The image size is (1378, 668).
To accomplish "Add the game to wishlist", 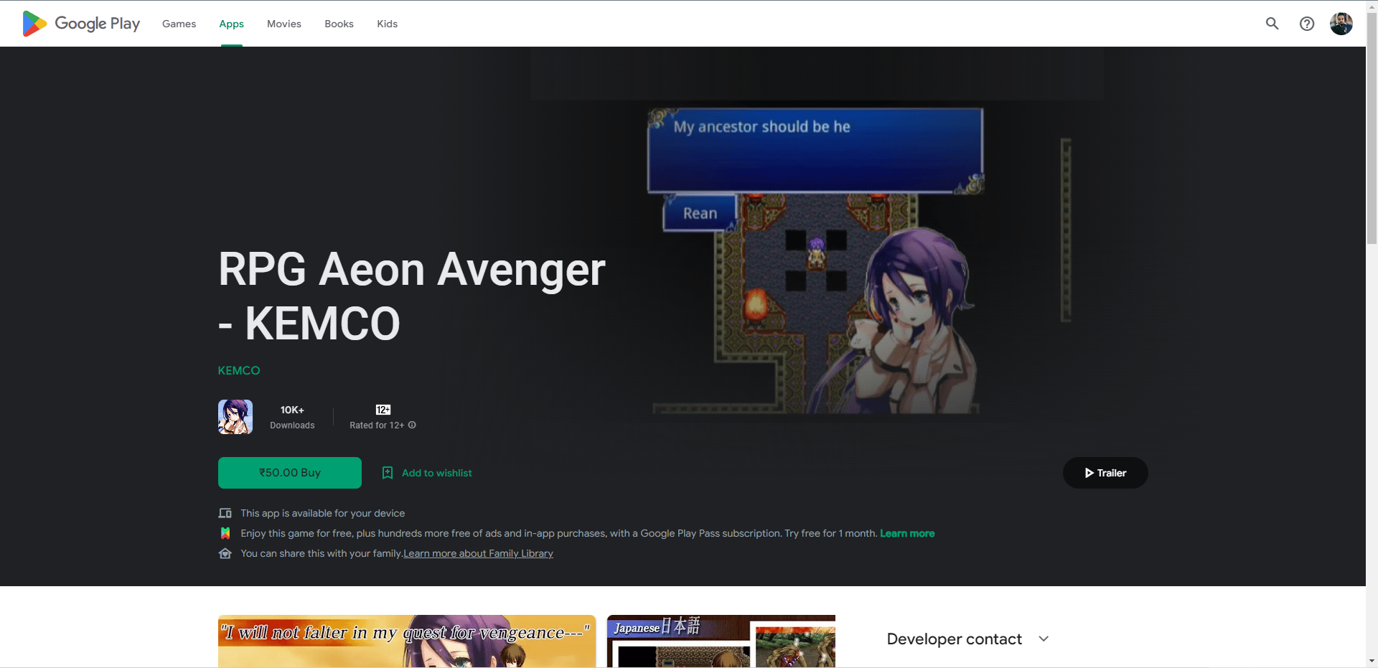I will [427, 473].
